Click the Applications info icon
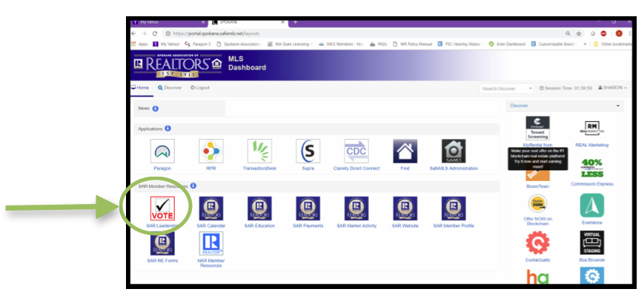 point(168,129)
